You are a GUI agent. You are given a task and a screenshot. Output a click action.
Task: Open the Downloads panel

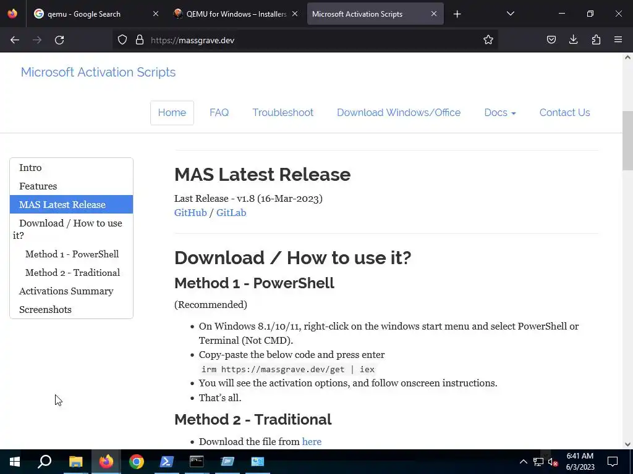click(x=573, y=40)
